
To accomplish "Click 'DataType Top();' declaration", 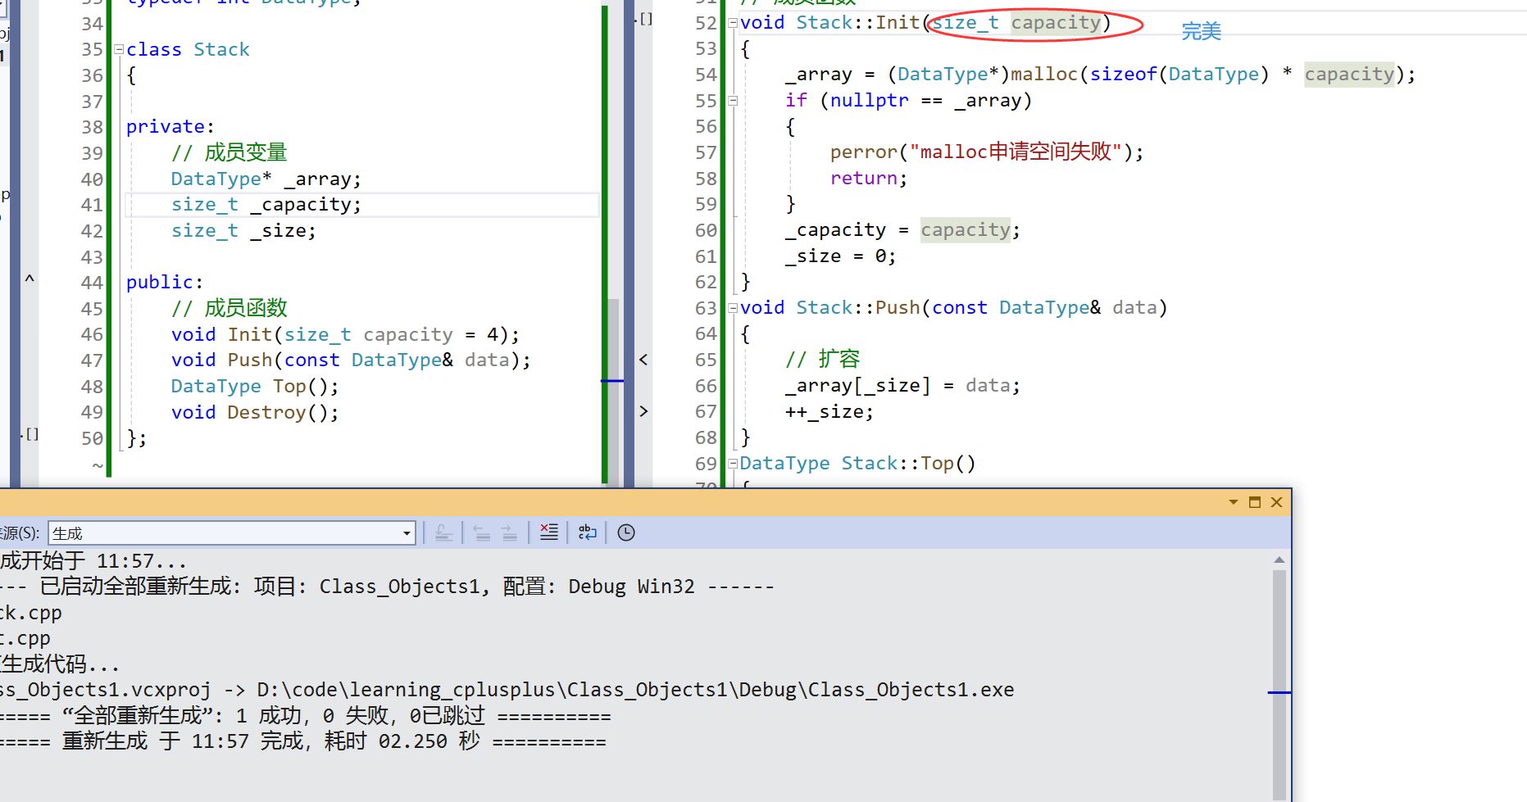I will pyautogui.click(x=254, y=387).
